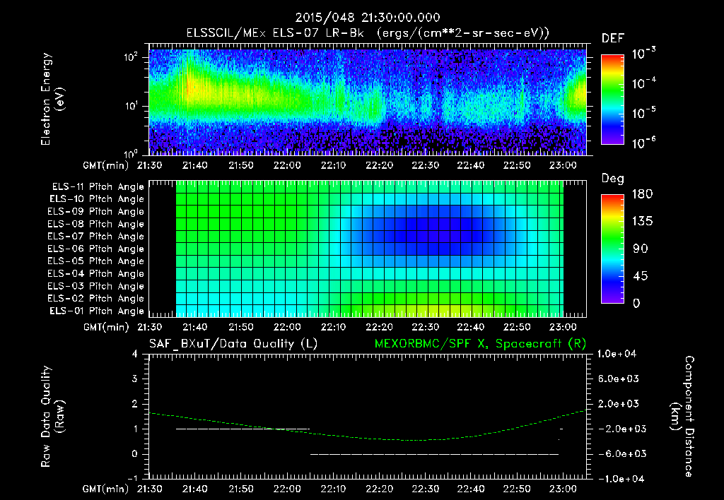Click the 6.0e+03 right axis value
This screenshot has width=724, height=500.
(619, 379)
